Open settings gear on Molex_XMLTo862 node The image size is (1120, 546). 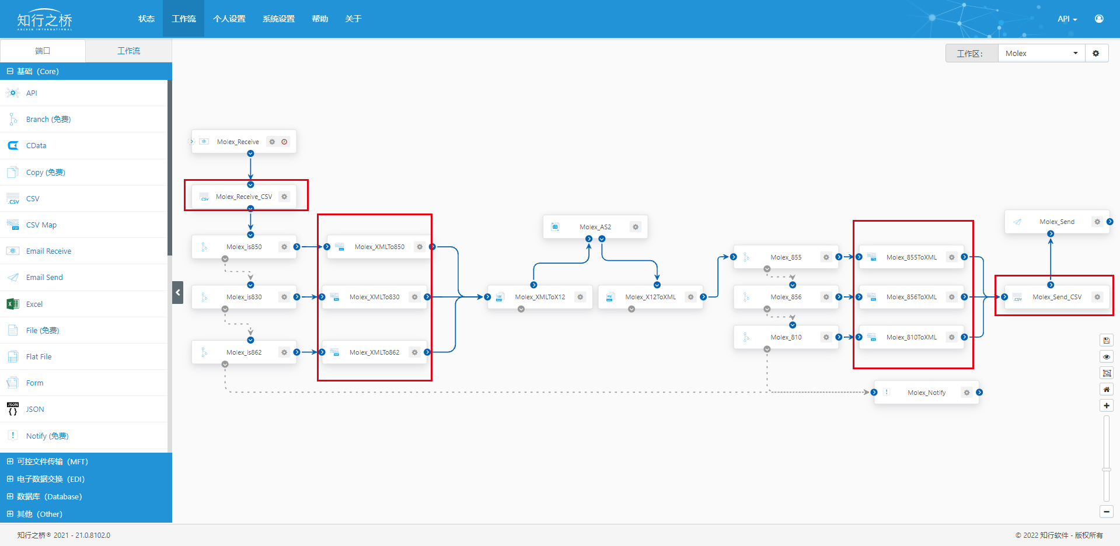(x=414, y=352)
